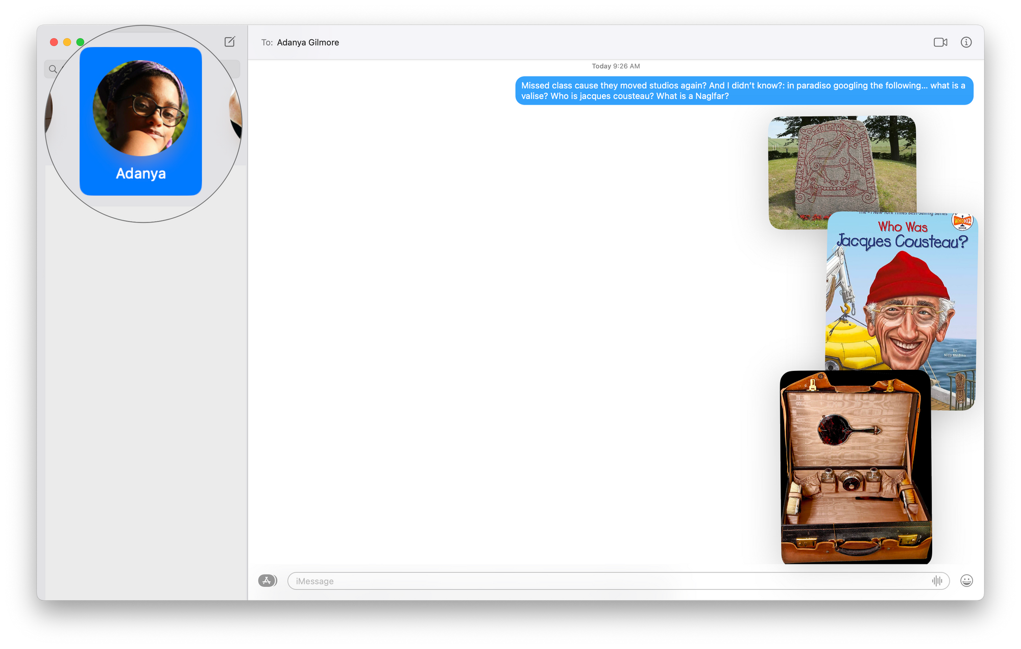Image resolution: width=1021 pixels, height=649 pixels.
Task: Open conversation details info icon
Action: click(x=966, y=42)
